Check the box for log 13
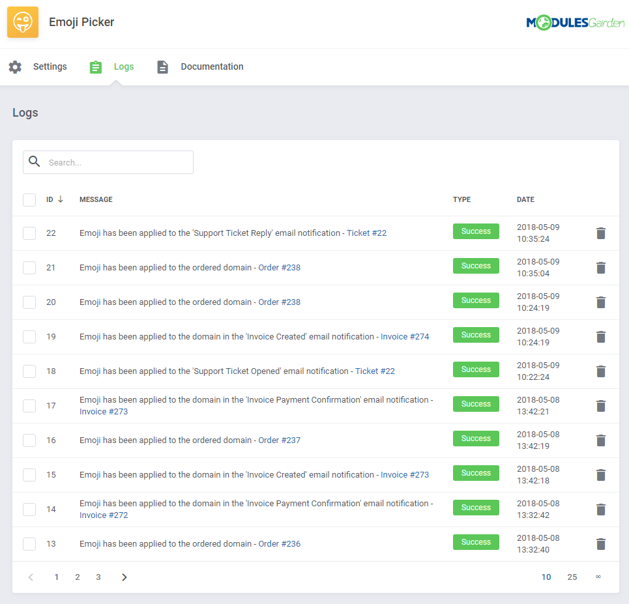Screen dimensions: 629x604 [29, 544]
